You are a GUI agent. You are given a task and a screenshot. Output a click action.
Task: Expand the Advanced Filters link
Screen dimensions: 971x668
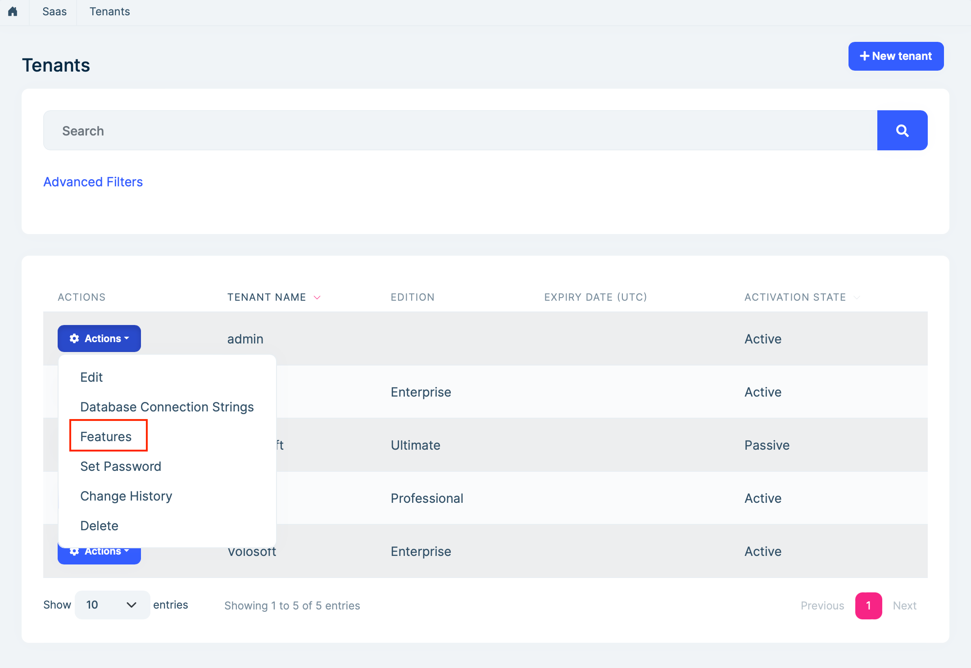point(93,182)
